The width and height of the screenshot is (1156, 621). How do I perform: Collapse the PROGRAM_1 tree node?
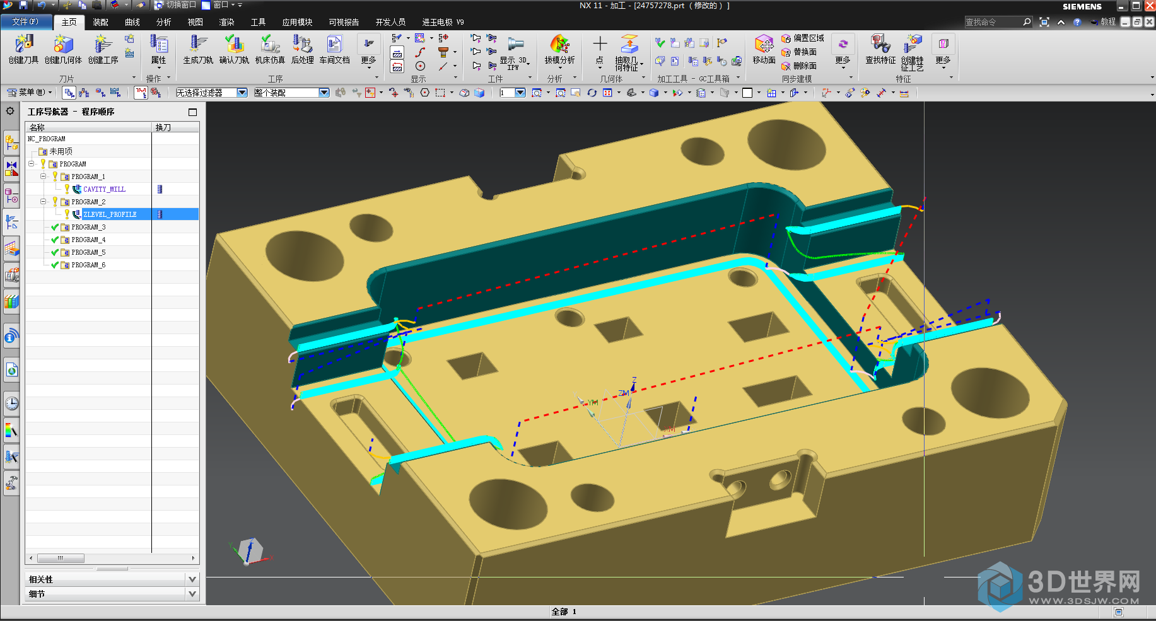pyautogui.click(x=43, y=177)
